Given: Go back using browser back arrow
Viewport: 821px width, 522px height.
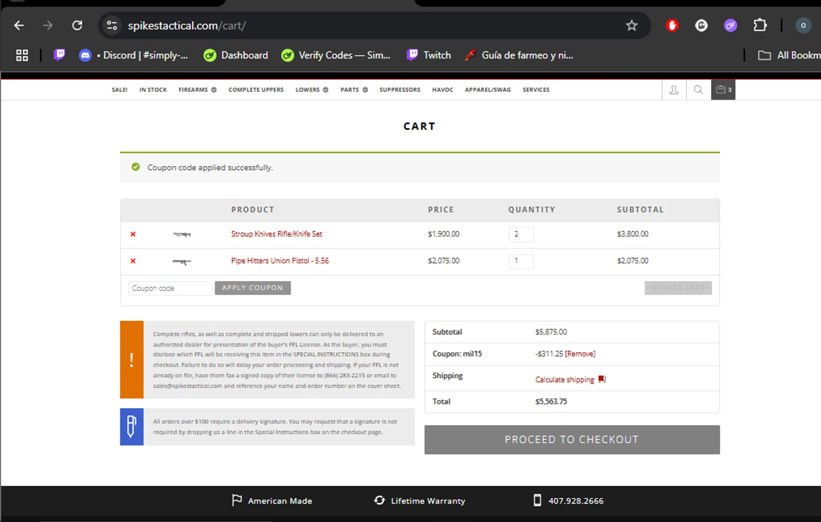Looking at the screenshot, I should [19, 25].
